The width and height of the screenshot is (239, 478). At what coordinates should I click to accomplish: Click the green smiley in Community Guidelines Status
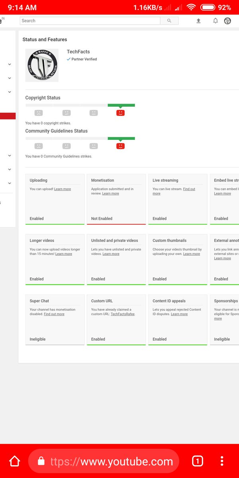(121, 146)
